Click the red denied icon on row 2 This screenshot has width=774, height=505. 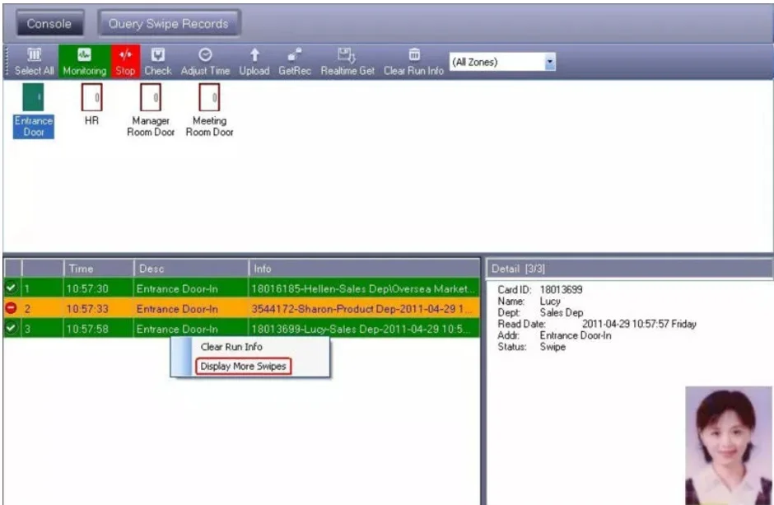click(12, 308)
